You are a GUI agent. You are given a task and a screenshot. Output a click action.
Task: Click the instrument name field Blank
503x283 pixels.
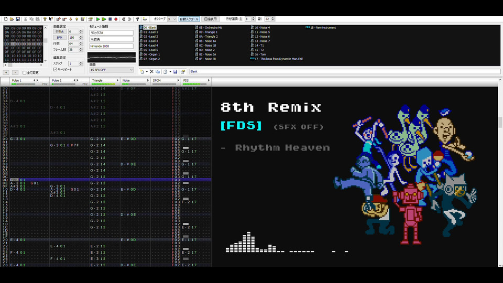pos(345,72)
